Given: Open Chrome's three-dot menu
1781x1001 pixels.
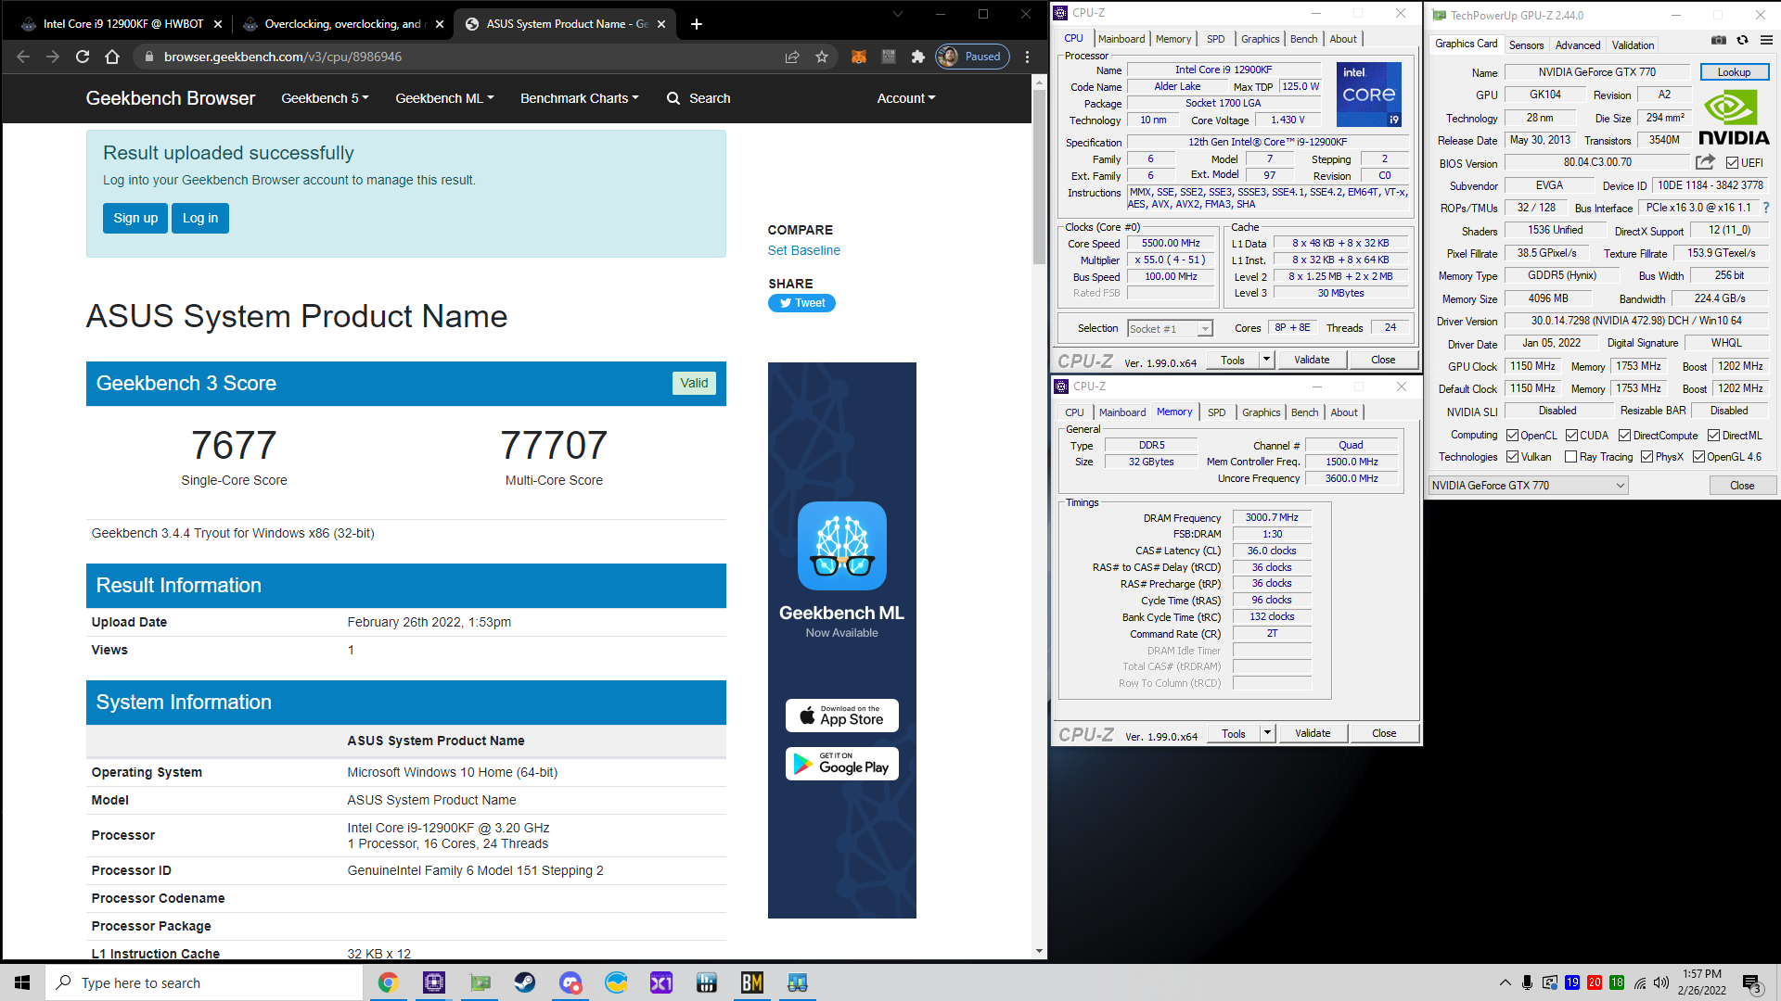Looking at the screenshot, I should coord(1027,57).
